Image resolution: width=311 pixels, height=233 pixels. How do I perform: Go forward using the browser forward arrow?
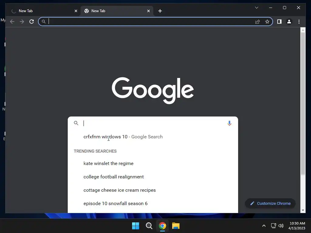[x=22, y=22]
